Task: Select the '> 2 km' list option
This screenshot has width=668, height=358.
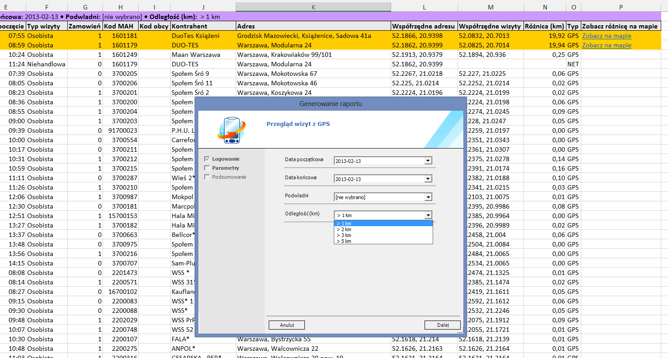Action: (383, 229)
